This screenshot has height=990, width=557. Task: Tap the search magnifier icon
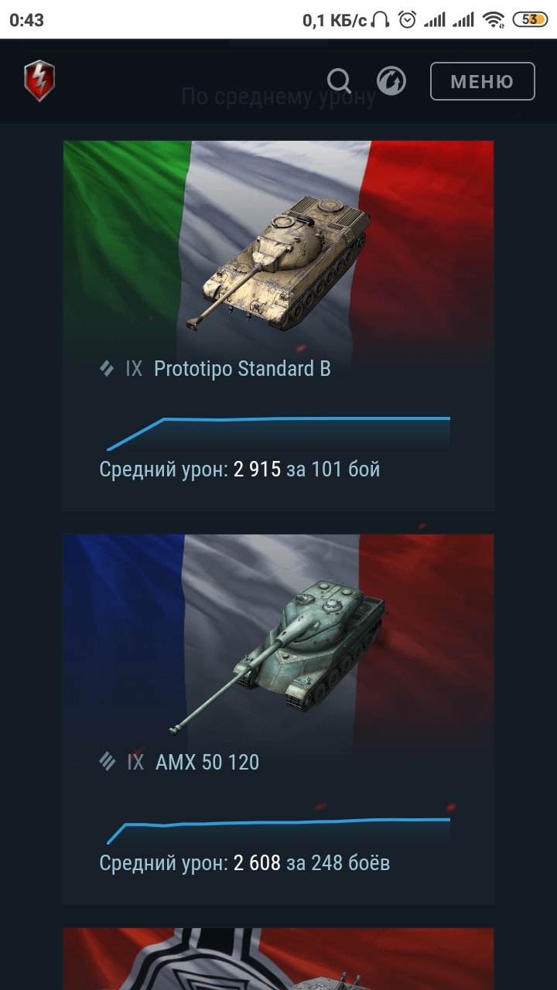339,80
